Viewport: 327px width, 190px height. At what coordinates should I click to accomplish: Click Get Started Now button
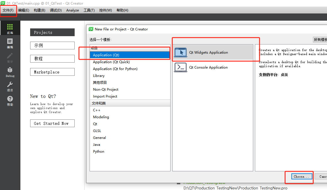[x=52, y=123]
